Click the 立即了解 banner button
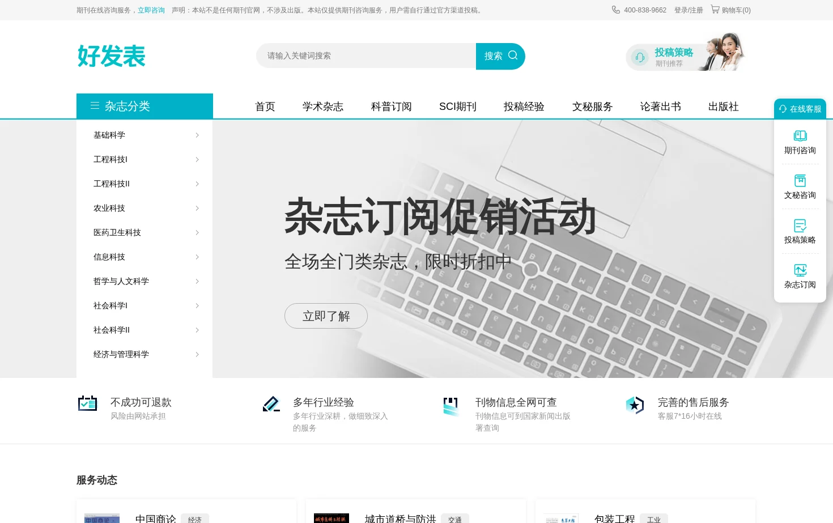The width and height of the screenshot is (833, 523). click(x=326, y=316)
